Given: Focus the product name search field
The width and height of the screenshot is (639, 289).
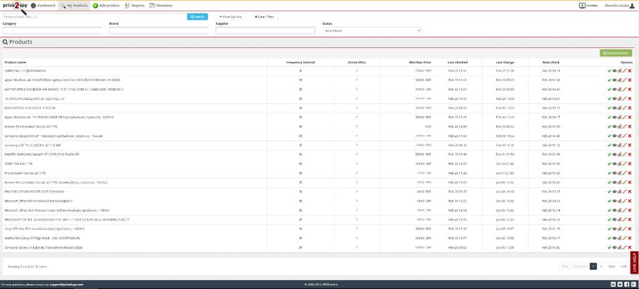Looking at the screenshot, I should click(95, 17).
